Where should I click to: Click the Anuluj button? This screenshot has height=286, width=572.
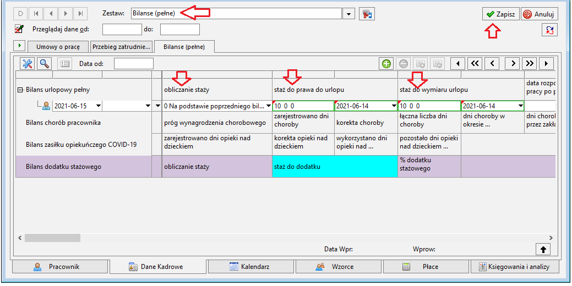[x=539, y=14]
